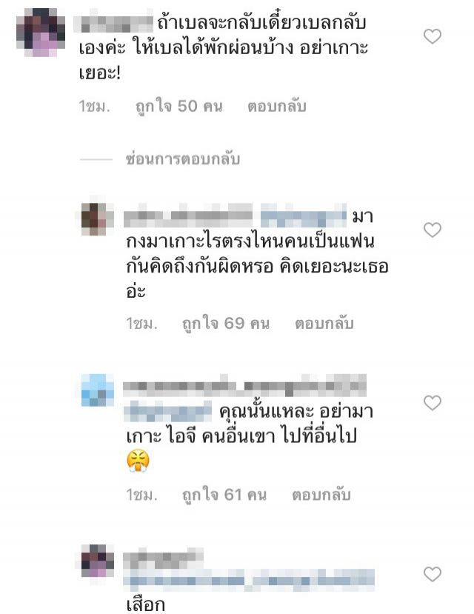The image size is (474, 614).
Task: Tap ตอบกลับ under the 61-likes reply
Action: coord(321,495)
